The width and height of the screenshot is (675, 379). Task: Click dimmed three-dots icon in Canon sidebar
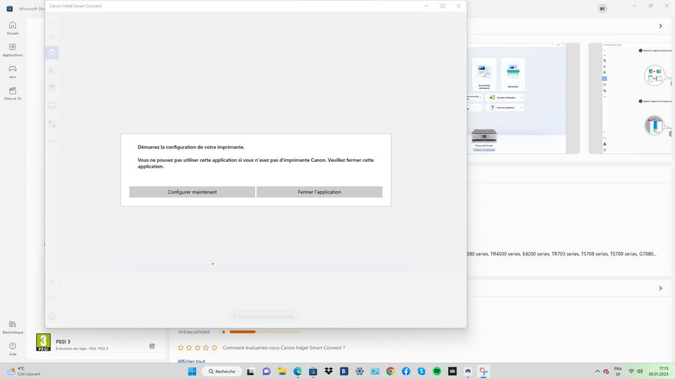52,141
